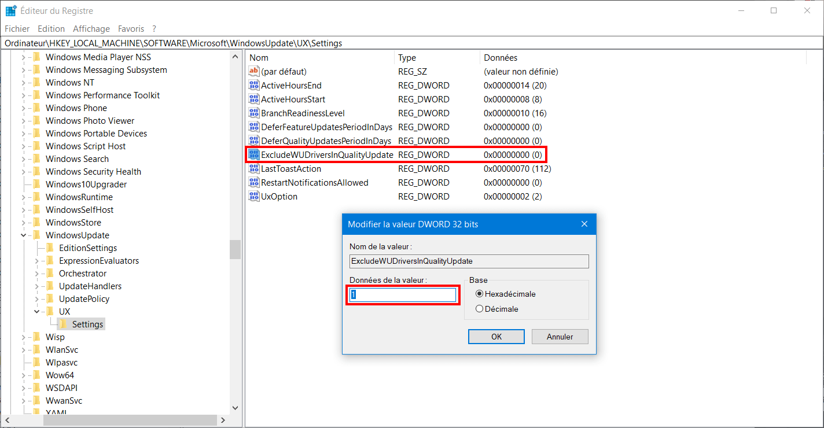Click the Settings folder icon in tree
824x428 pixels.
pos(64,324)
